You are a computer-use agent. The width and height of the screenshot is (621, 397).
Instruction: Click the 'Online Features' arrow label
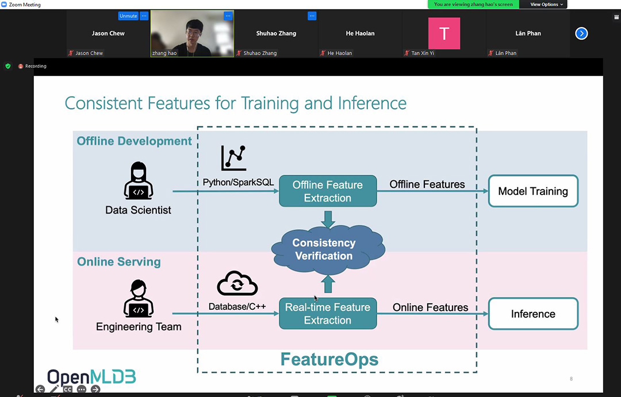431,307
